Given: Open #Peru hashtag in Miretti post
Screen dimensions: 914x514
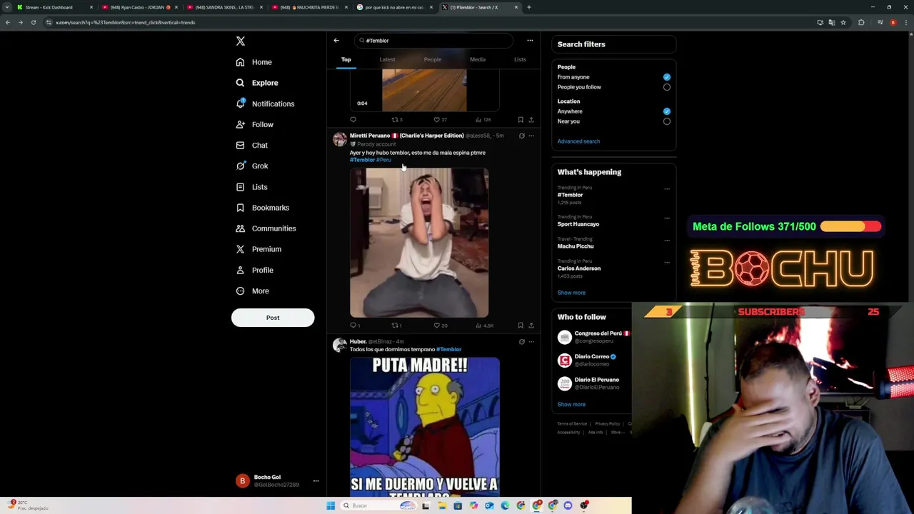Looking at the screenshot, I should (383, 160).
